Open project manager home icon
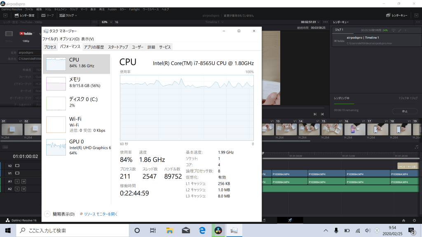Image resolution: width=422 pixels, height=237 pixels. pyautogui.click(x=403, y=221)
